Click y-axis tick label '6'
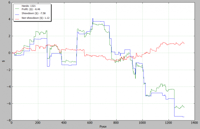Image resolution: width=200 pixels, height=129 pixels. pyautogui.click(x=9, y=2)
